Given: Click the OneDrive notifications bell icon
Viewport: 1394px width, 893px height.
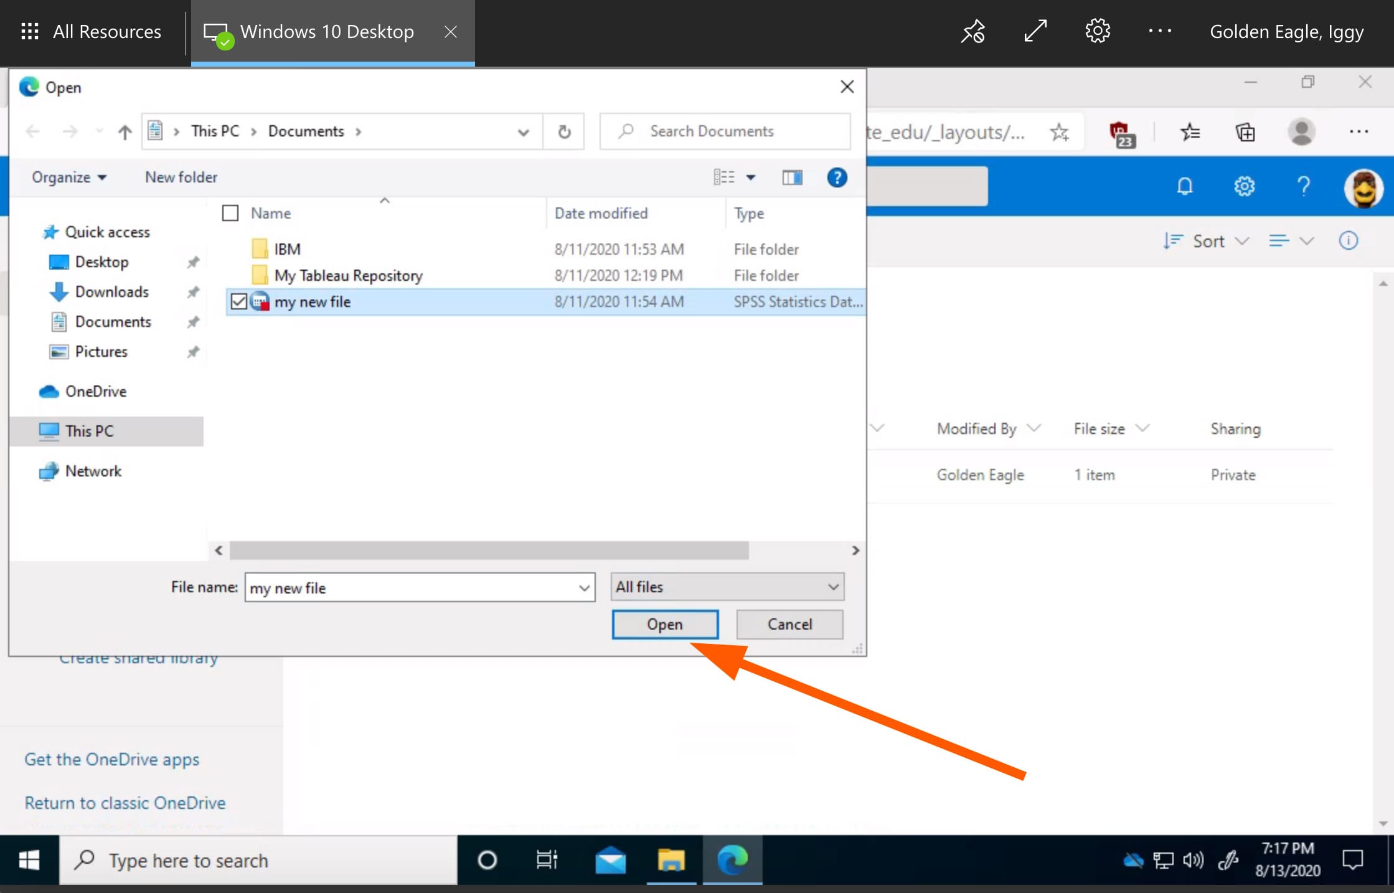Looking at the screenshot, I should [x=1184, y=186].
